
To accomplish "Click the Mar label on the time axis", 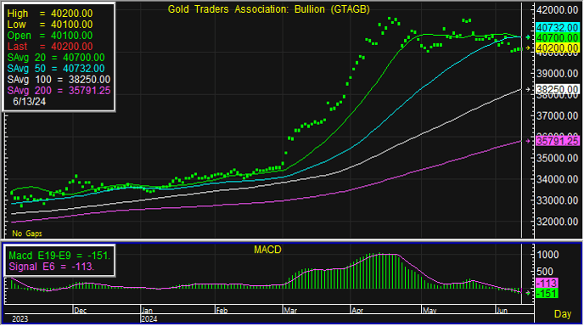I will coord(290,311).
